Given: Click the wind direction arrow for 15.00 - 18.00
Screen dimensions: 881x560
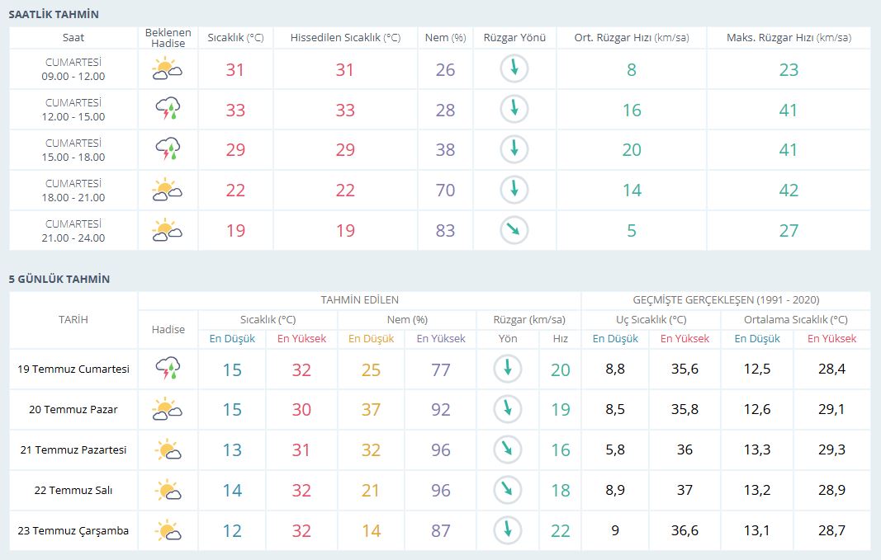Looking at the screenshot, I should [514, 150].
